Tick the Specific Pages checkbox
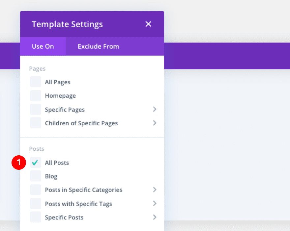The height and width of the screenshot is (231, 290). click(x=36, y=110)
